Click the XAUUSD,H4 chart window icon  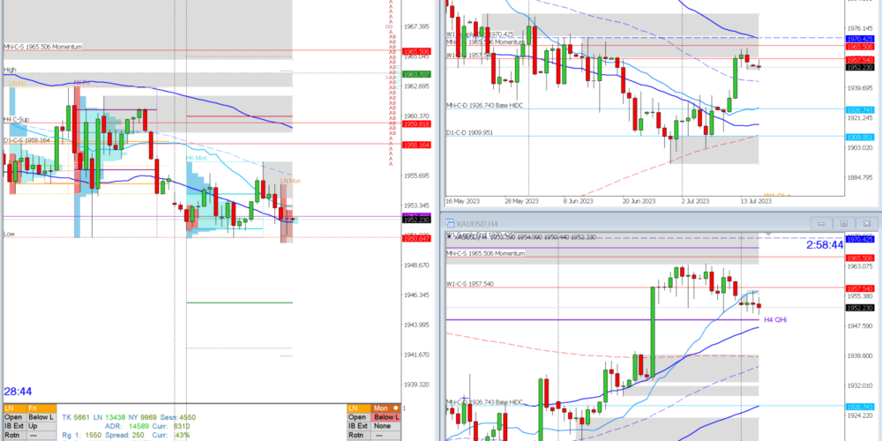449,223
